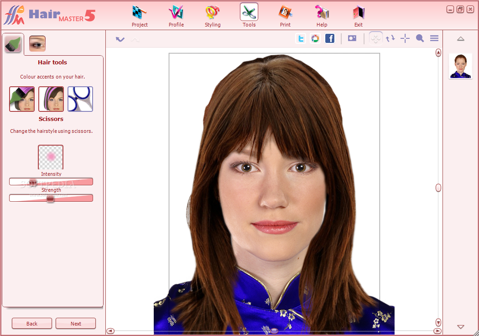Click the greyed redo arrow icon

point(135,39)
